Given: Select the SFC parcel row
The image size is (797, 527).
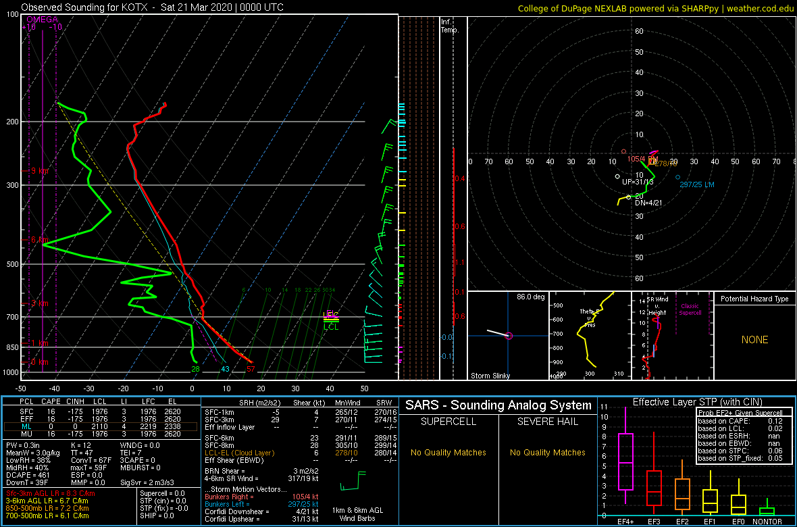Looking at the screenshot, I should [101, 411].
